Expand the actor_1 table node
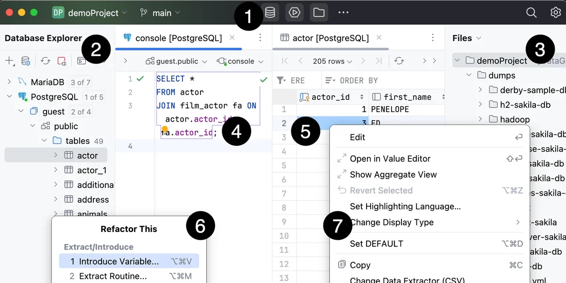 point(56,170)
